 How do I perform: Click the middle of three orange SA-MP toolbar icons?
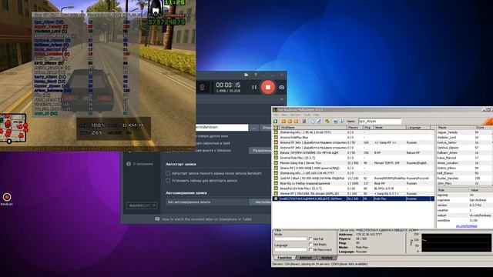(x=290, y=122)
